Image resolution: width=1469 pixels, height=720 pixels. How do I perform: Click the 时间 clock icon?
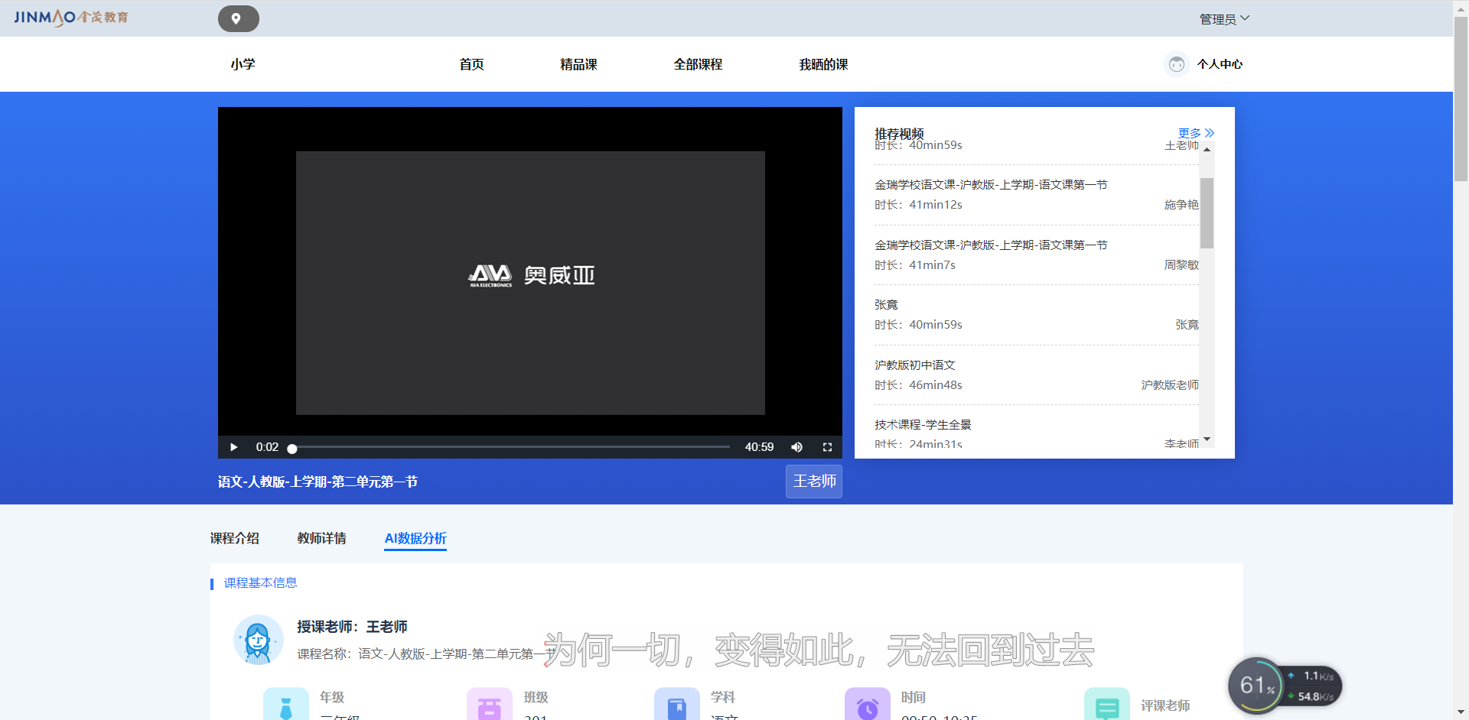pos(868,704)
